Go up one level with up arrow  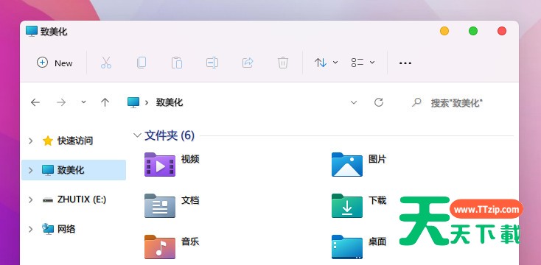(105, 102)
